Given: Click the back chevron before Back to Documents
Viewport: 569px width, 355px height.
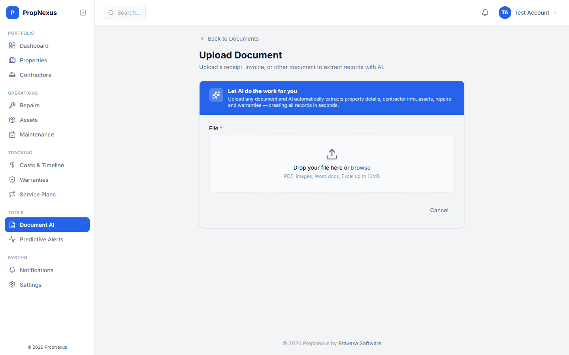Looking at the screenshot, I should pyautogui.click(x=202, y=39).
